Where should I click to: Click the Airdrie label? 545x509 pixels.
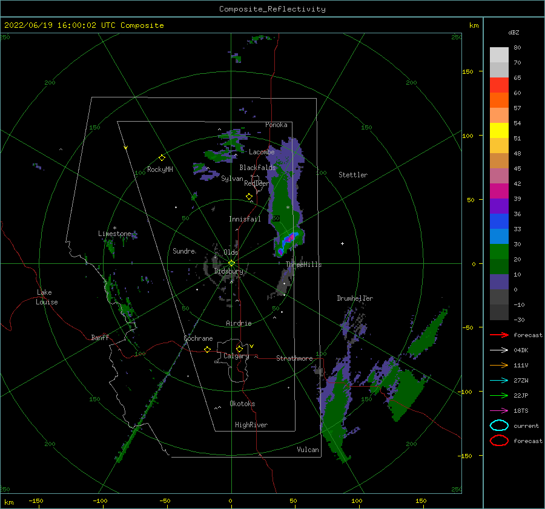pyautogui.click(x=239, y=323)
